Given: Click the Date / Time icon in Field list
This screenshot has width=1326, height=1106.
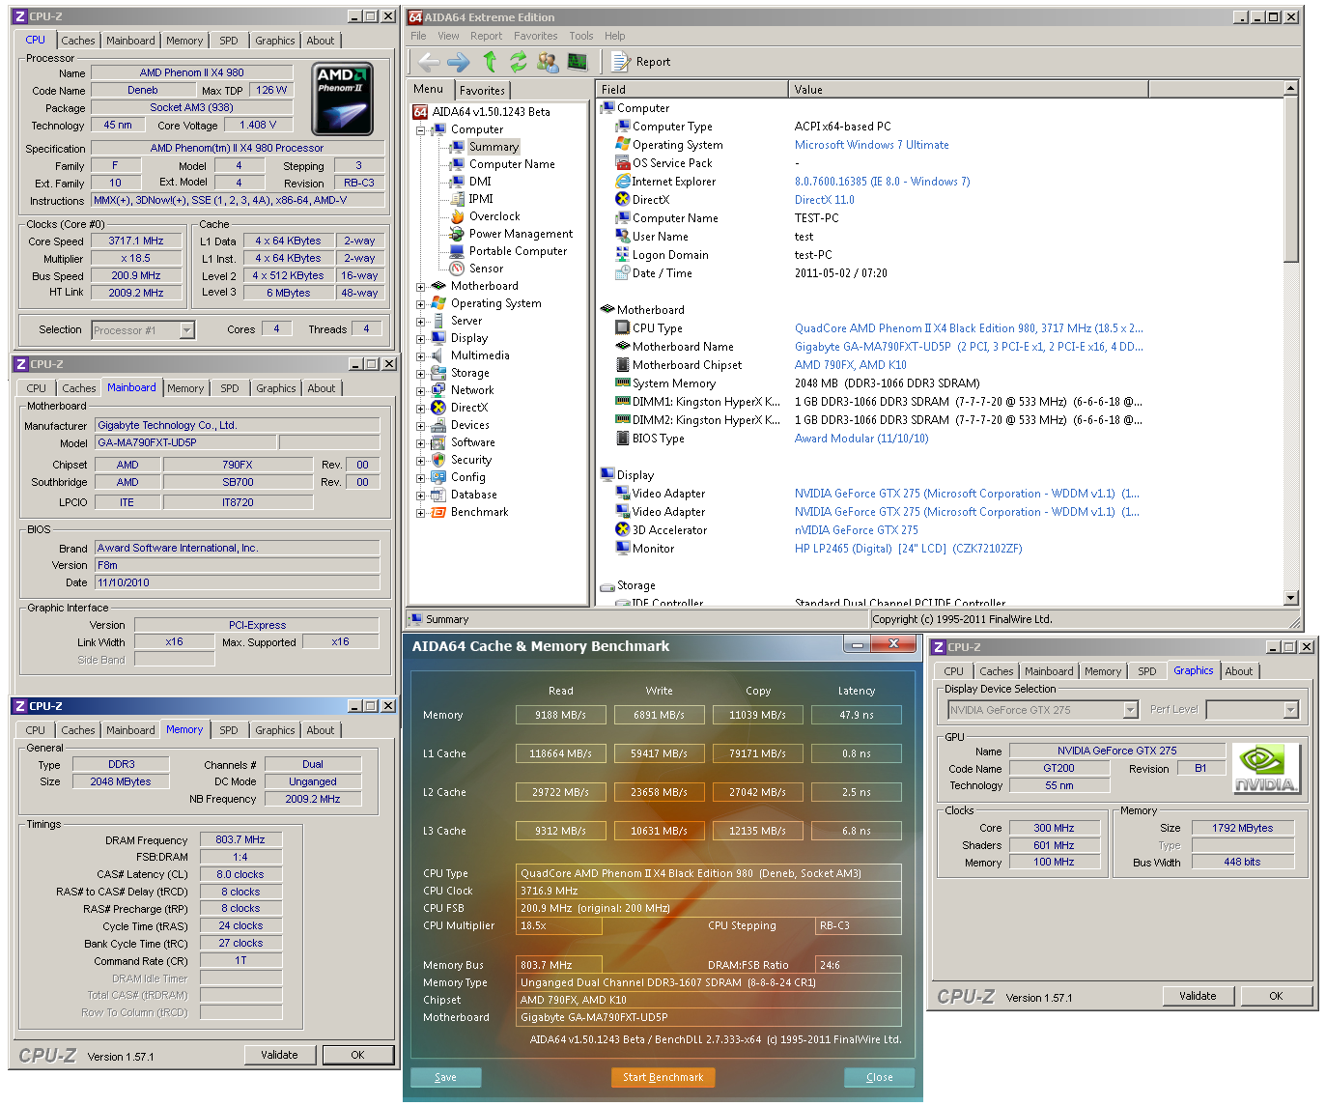Looking at the screenshot, I should (x=623, y=273).
